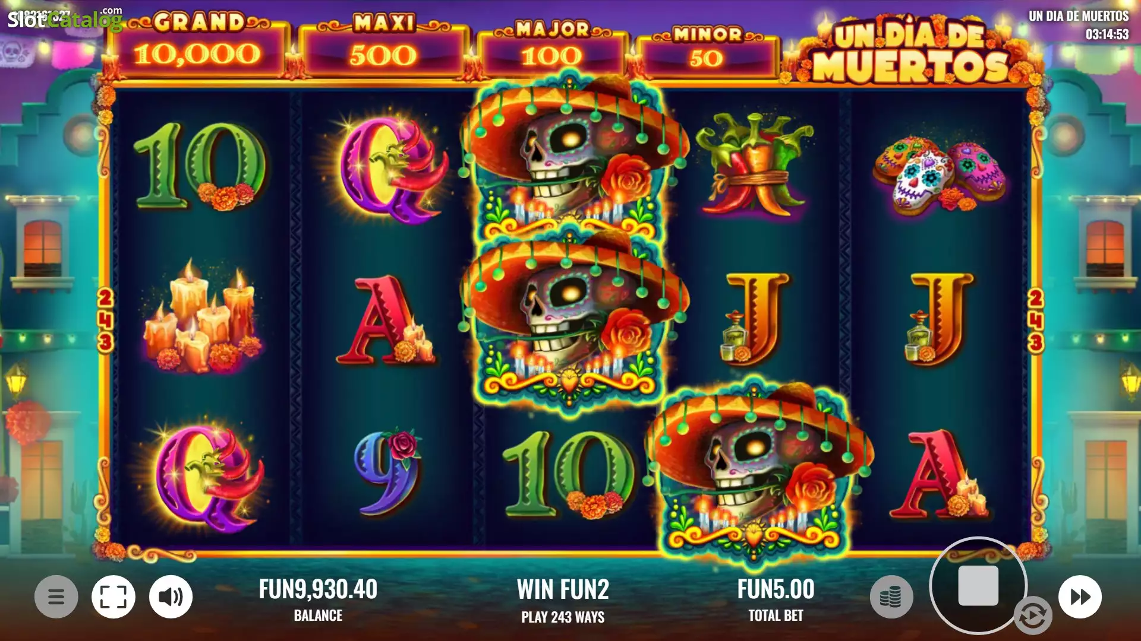Activate the fast-forward turbo button

tap(1080, 596)
